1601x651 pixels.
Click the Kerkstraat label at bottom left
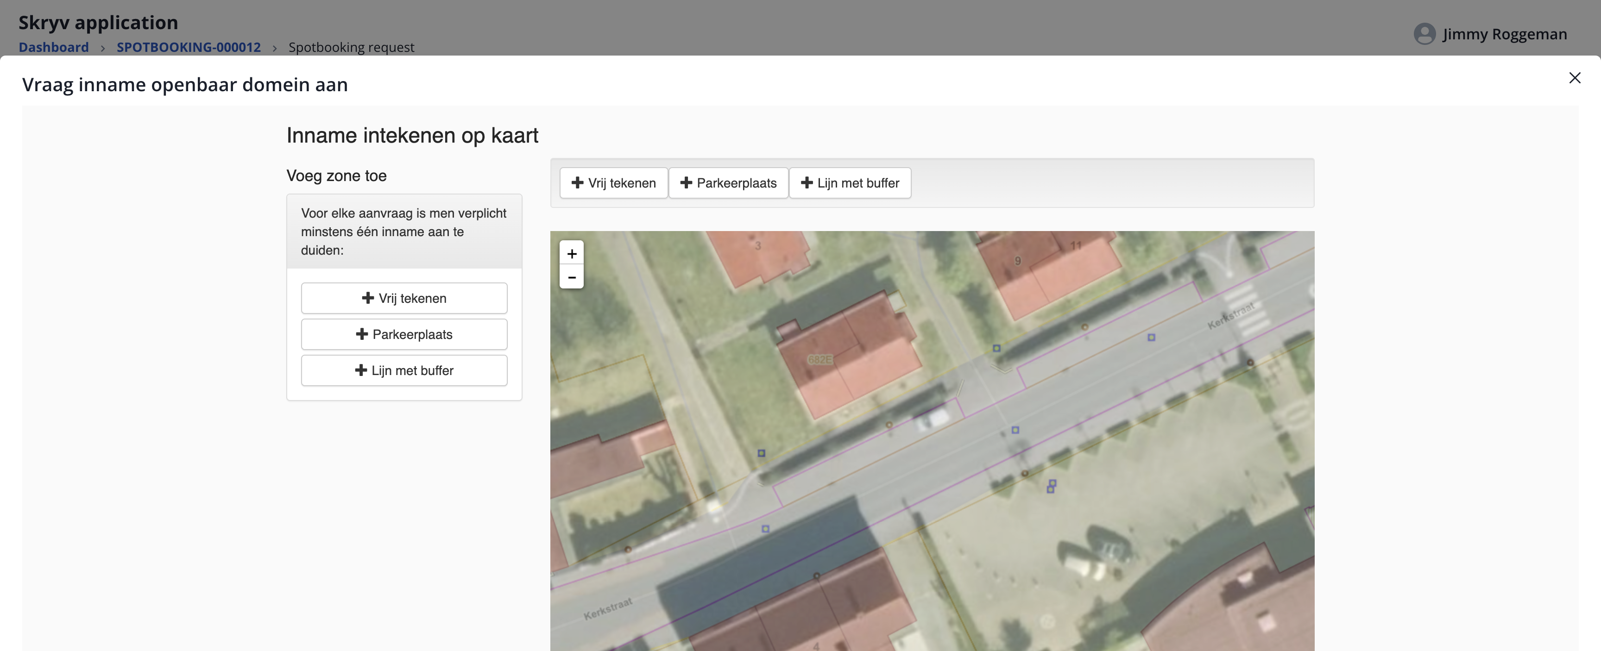point(607,609)
